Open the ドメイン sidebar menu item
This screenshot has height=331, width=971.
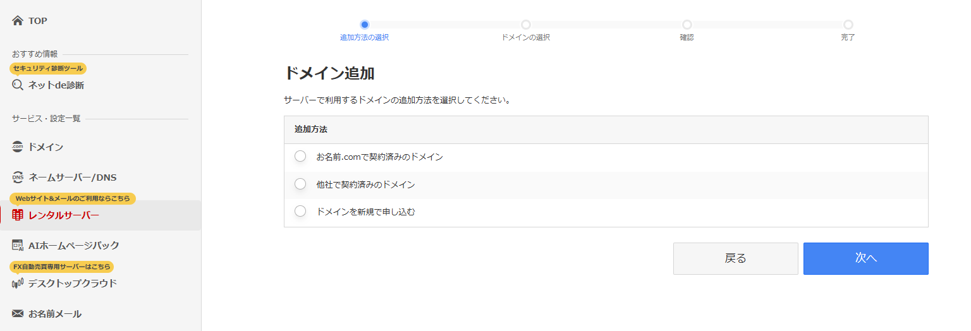[x=46, y=147]
